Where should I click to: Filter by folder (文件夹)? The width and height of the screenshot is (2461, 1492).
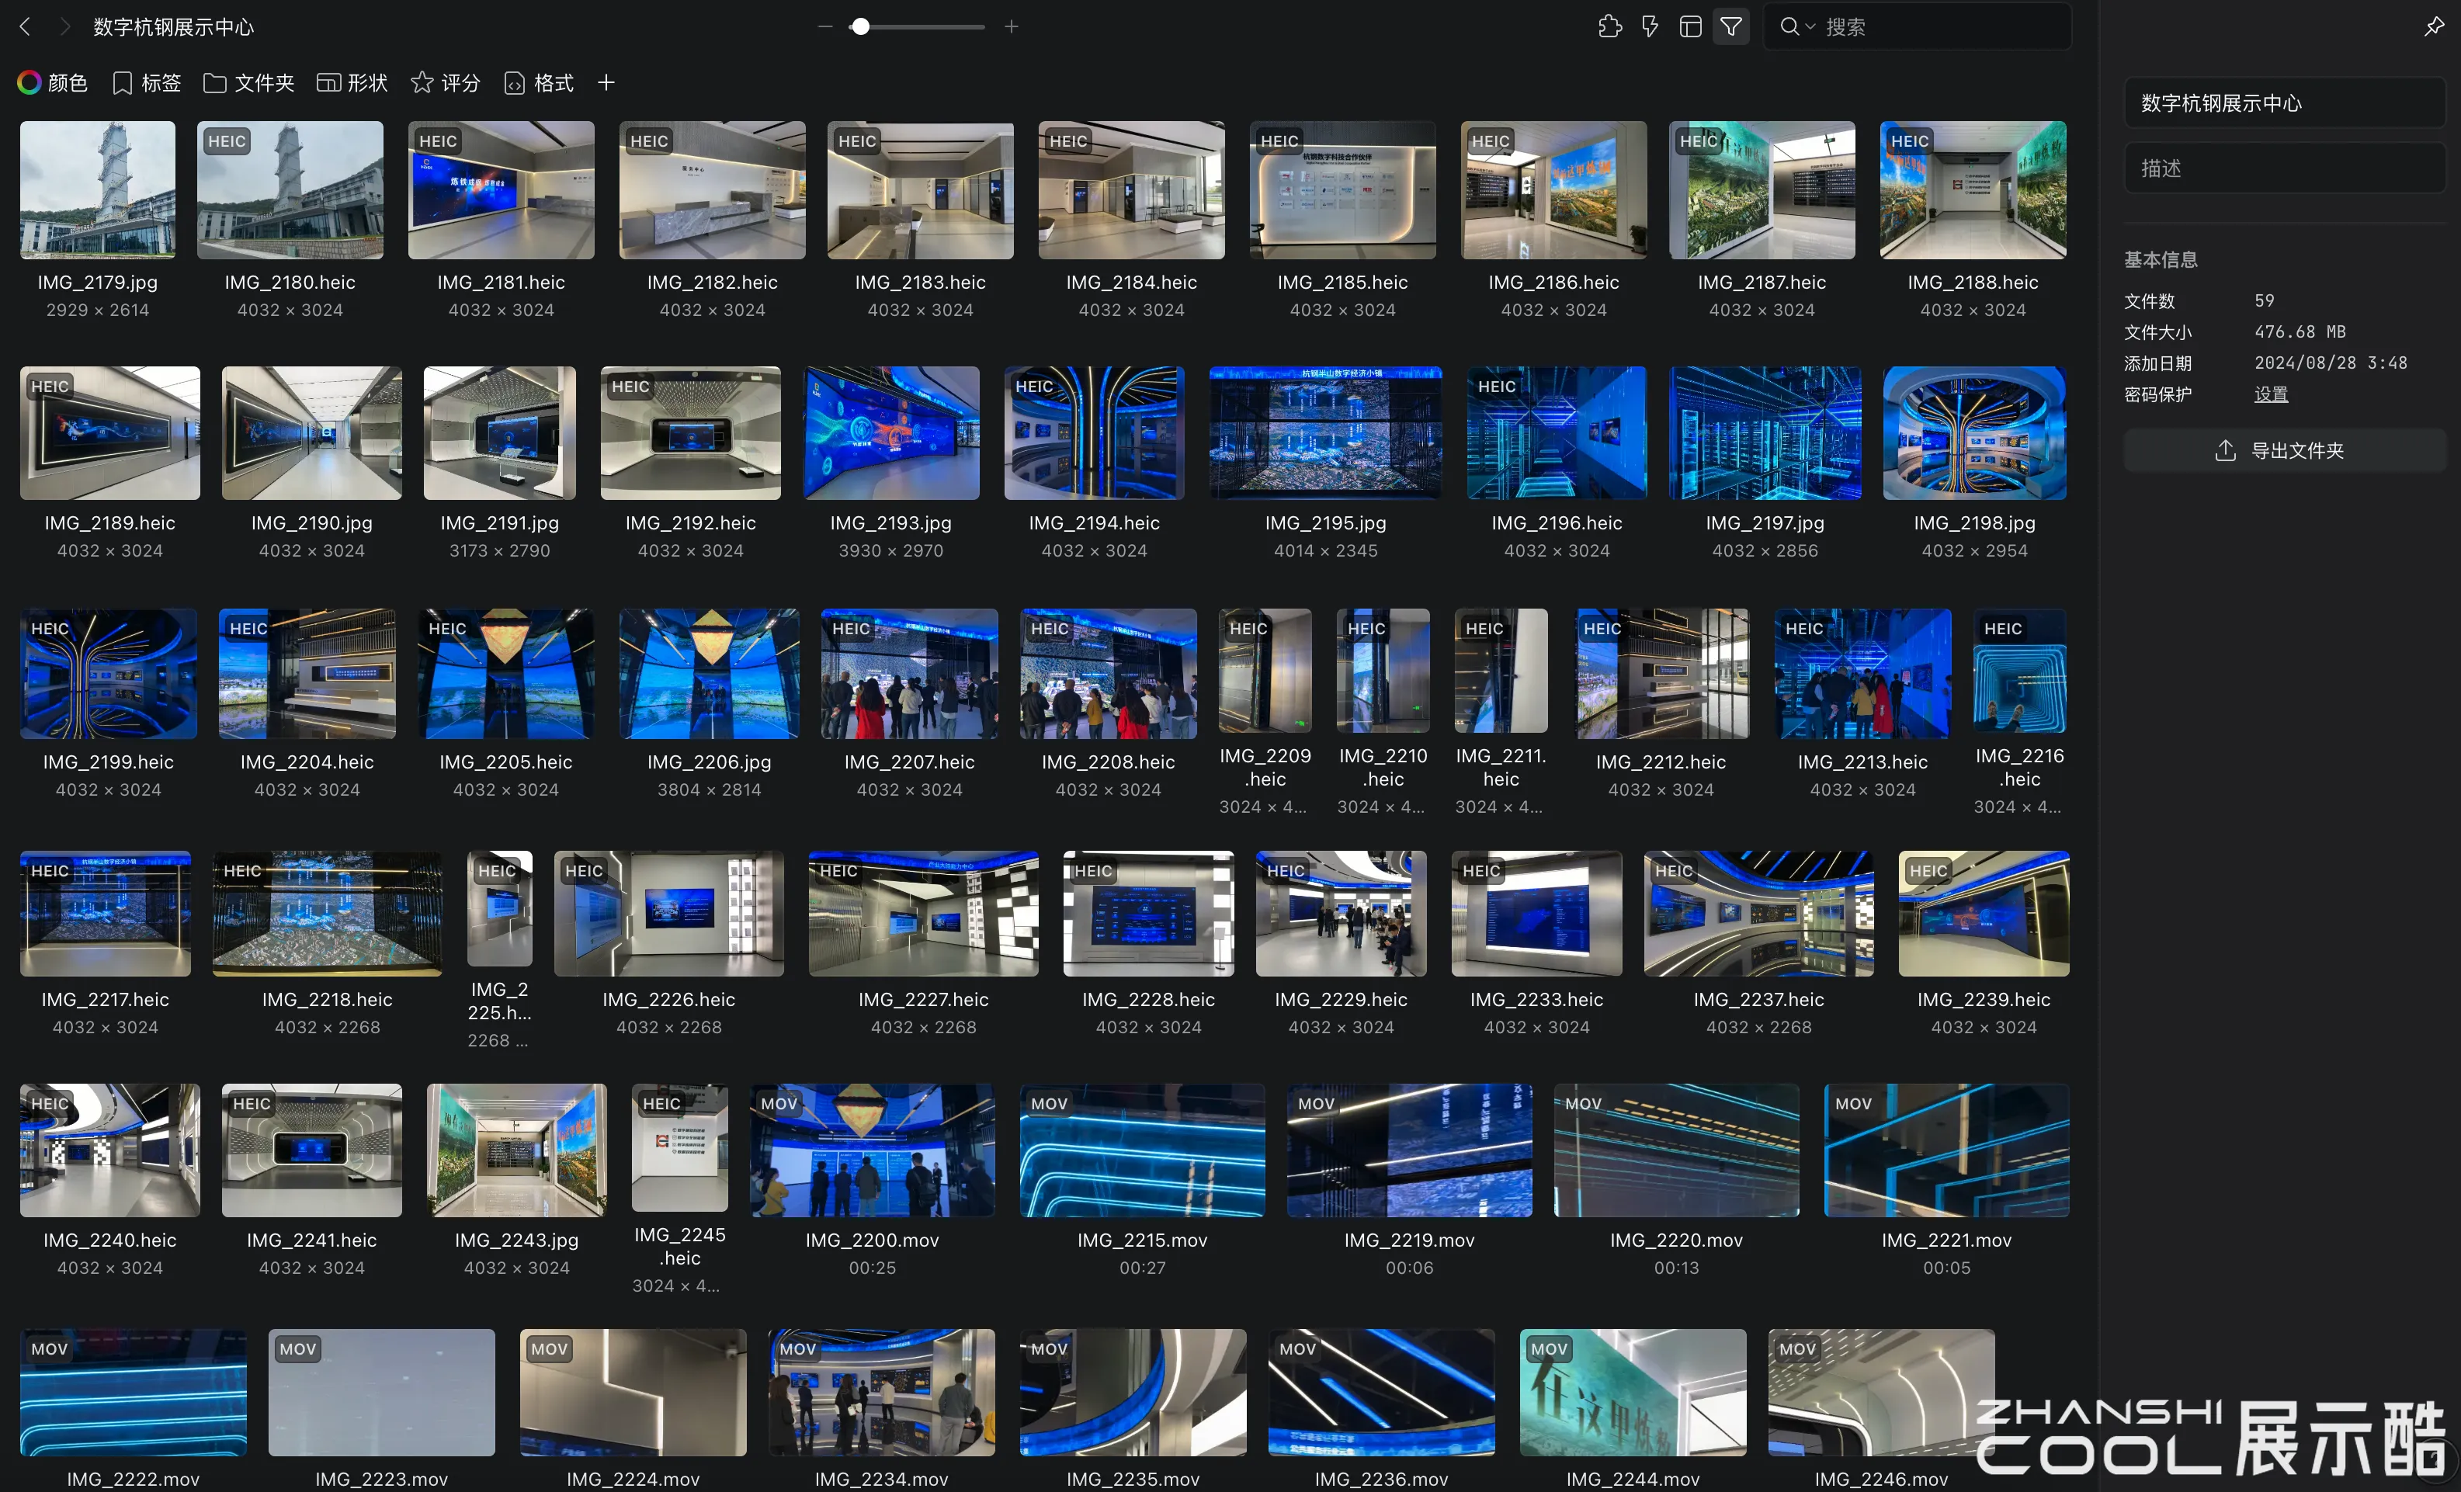point(248,83)
